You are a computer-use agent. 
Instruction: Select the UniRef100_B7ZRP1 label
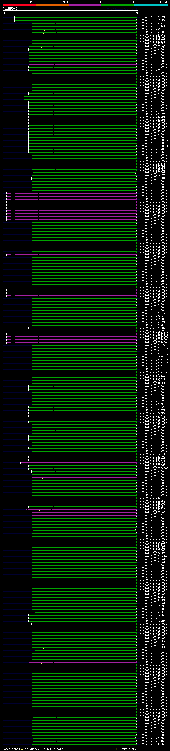point(152,167)
